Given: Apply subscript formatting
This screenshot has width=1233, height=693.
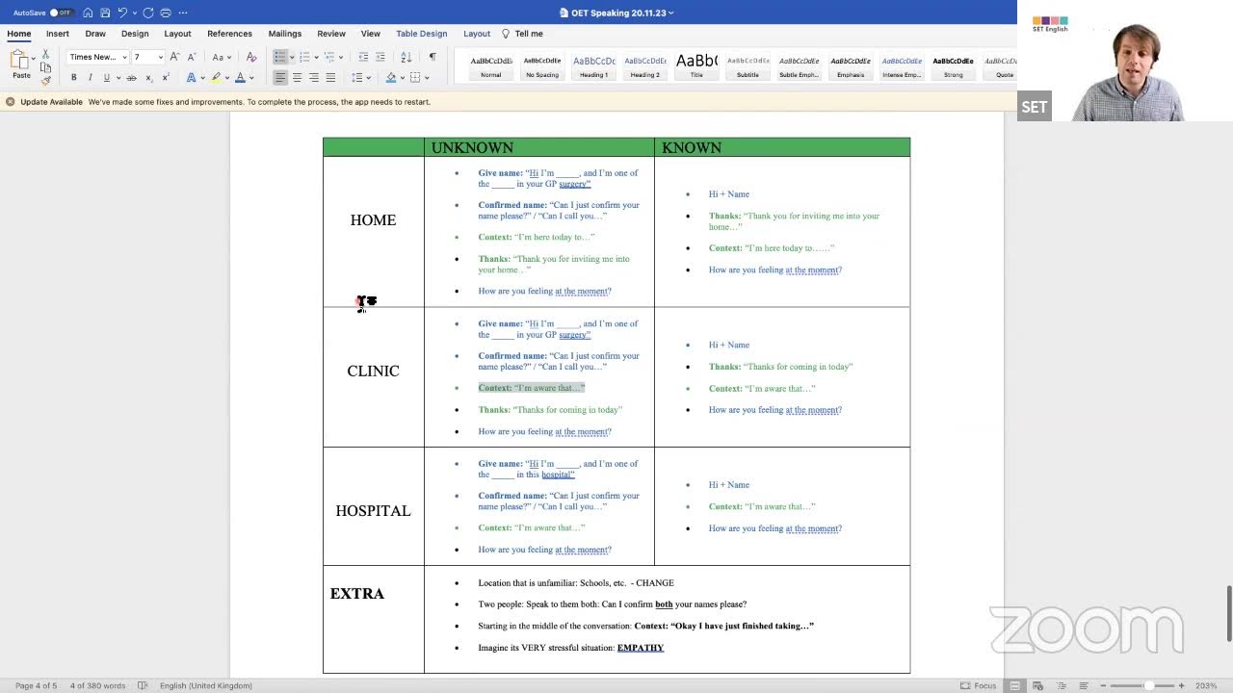Looking at the screenshot, I should [x=149, y=78].
